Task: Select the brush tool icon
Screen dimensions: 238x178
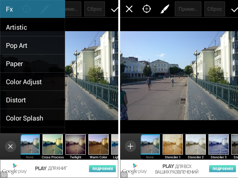Action: (x=164, y=9)
